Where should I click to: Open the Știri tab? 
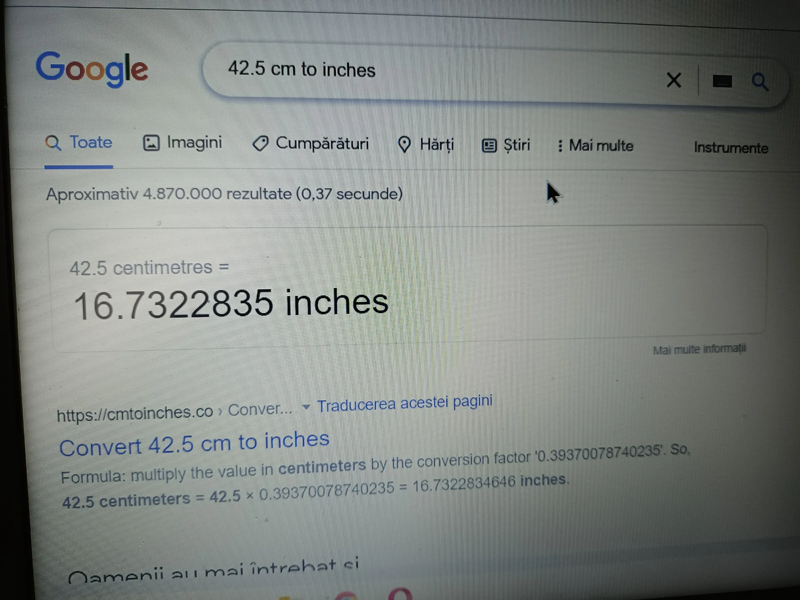point(506,145)
